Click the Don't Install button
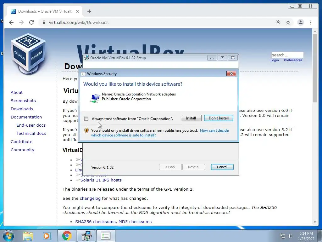The height and width of the screenshot is (242, 322). (x=219, y=118)
